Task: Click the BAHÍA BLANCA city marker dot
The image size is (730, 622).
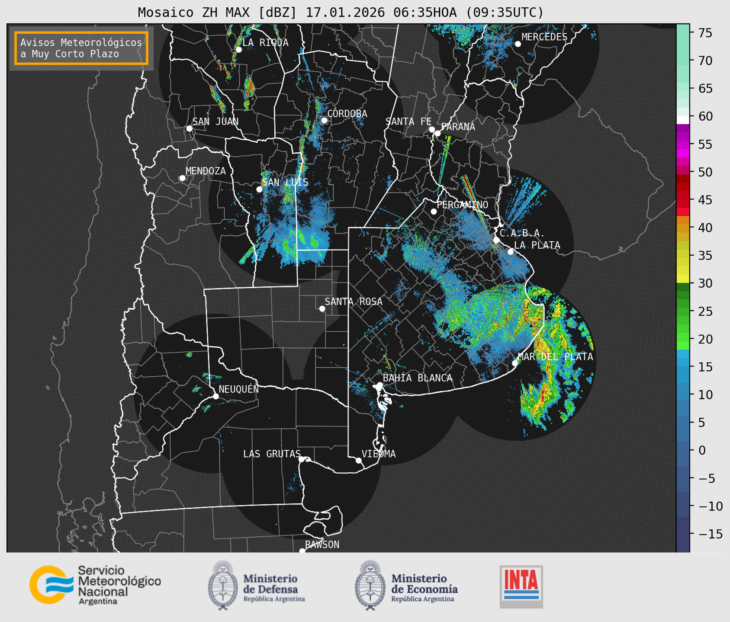Action: [379, 385]
